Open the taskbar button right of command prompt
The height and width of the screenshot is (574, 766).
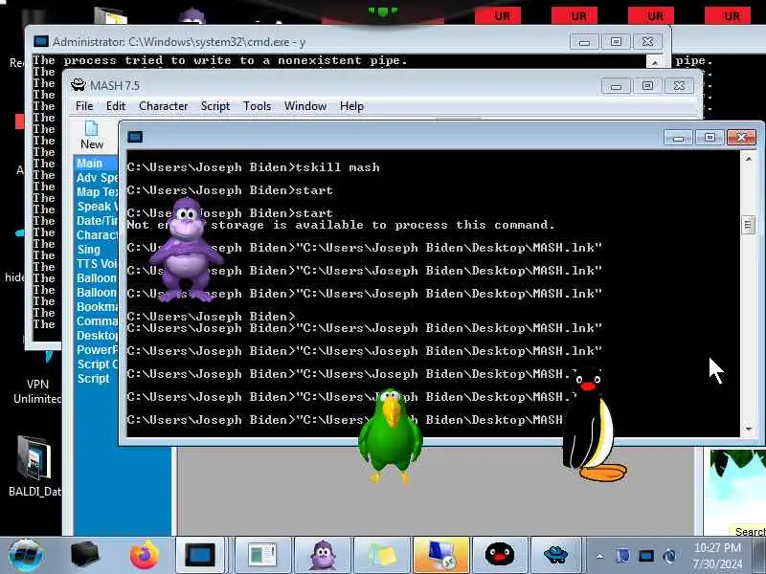click(x=262, y=555)
